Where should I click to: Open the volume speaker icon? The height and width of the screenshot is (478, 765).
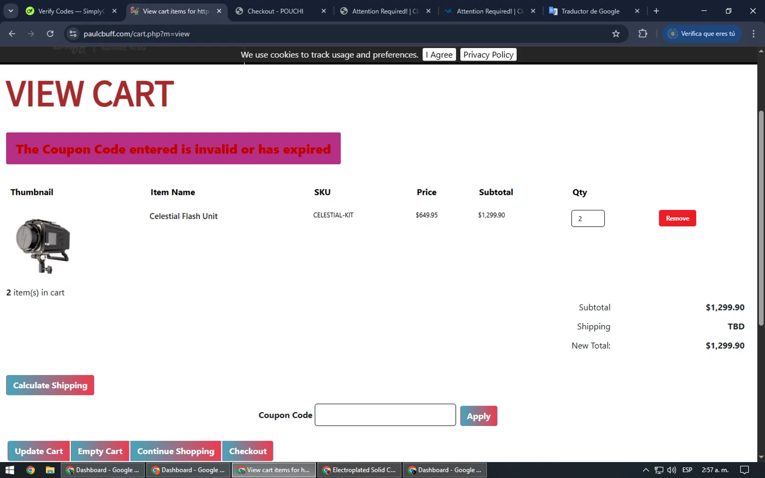pyautogui.click(x=672, y=470)
